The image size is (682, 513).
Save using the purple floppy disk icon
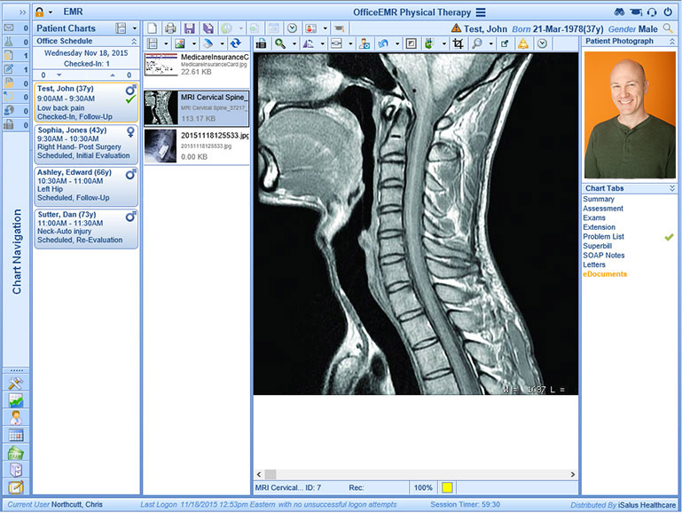click(x=189, y=28)
